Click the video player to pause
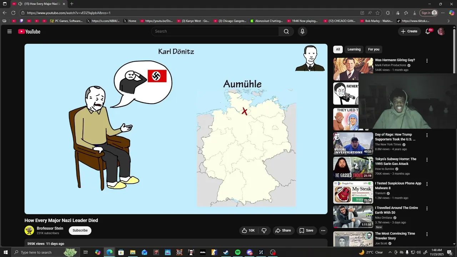Viewport: 457px width, 257px height. (x=176, y=129)
